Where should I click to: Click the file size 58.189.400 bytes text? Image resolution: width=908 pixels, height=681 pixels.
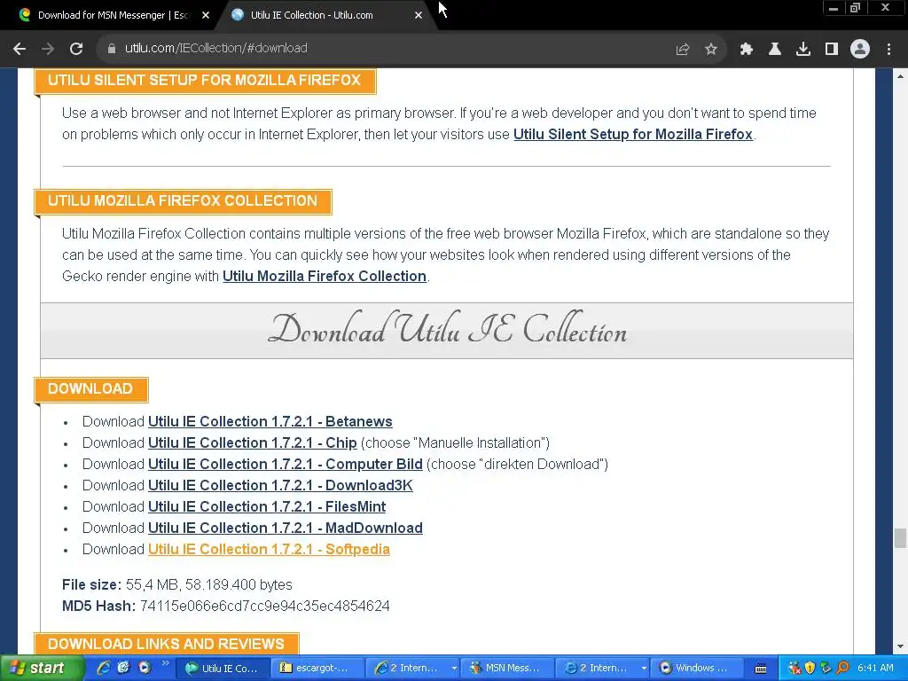[x=239, y=585]
